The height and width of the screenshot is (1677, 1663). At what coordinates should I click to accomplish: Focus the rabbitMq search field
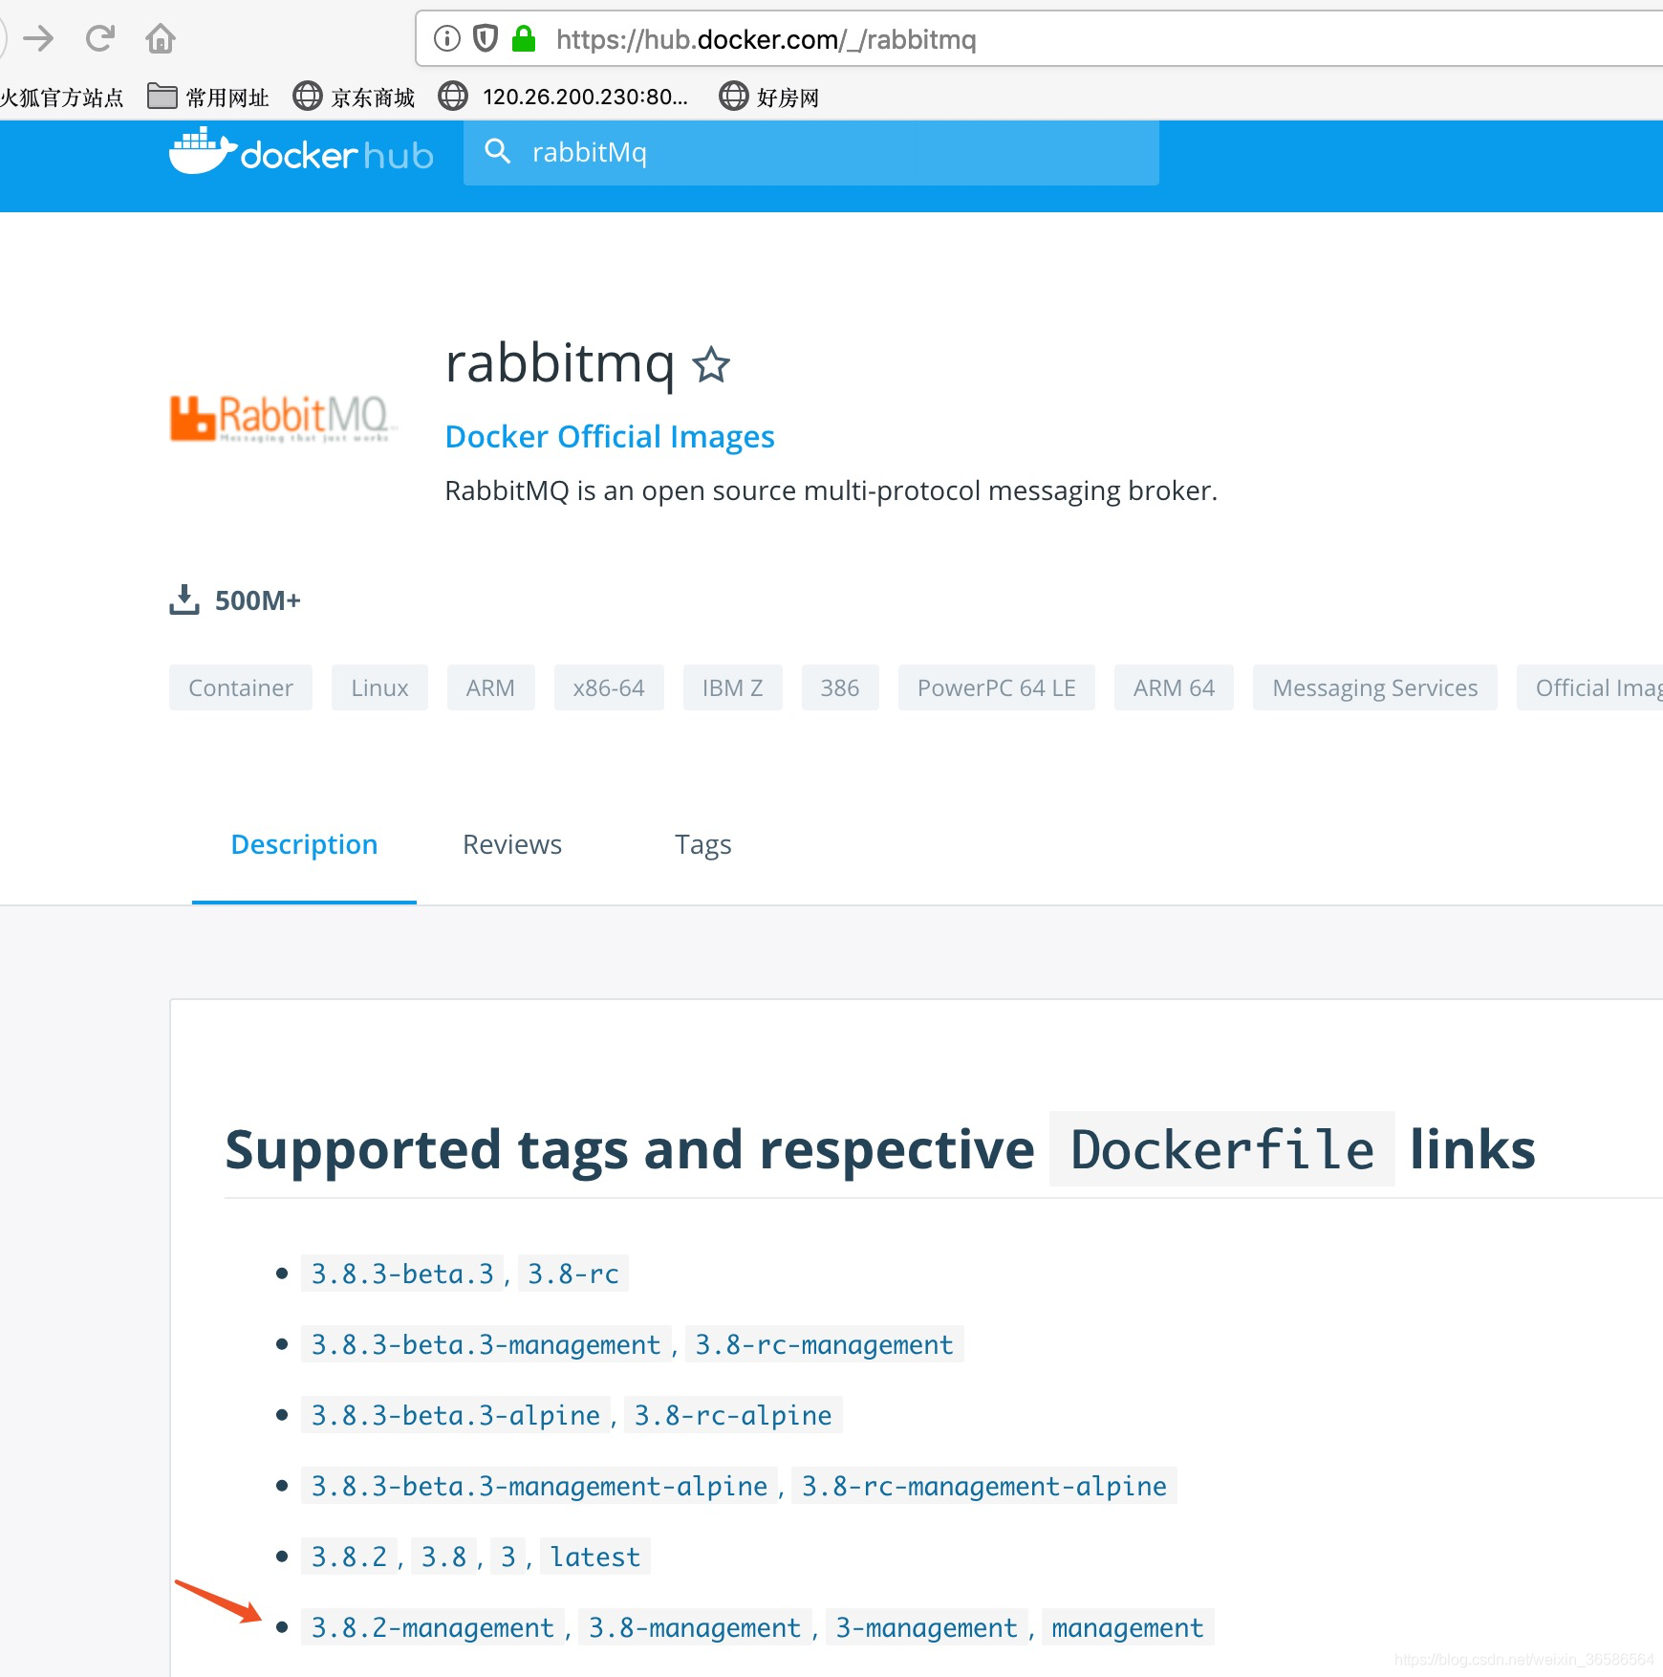[810, 153]
